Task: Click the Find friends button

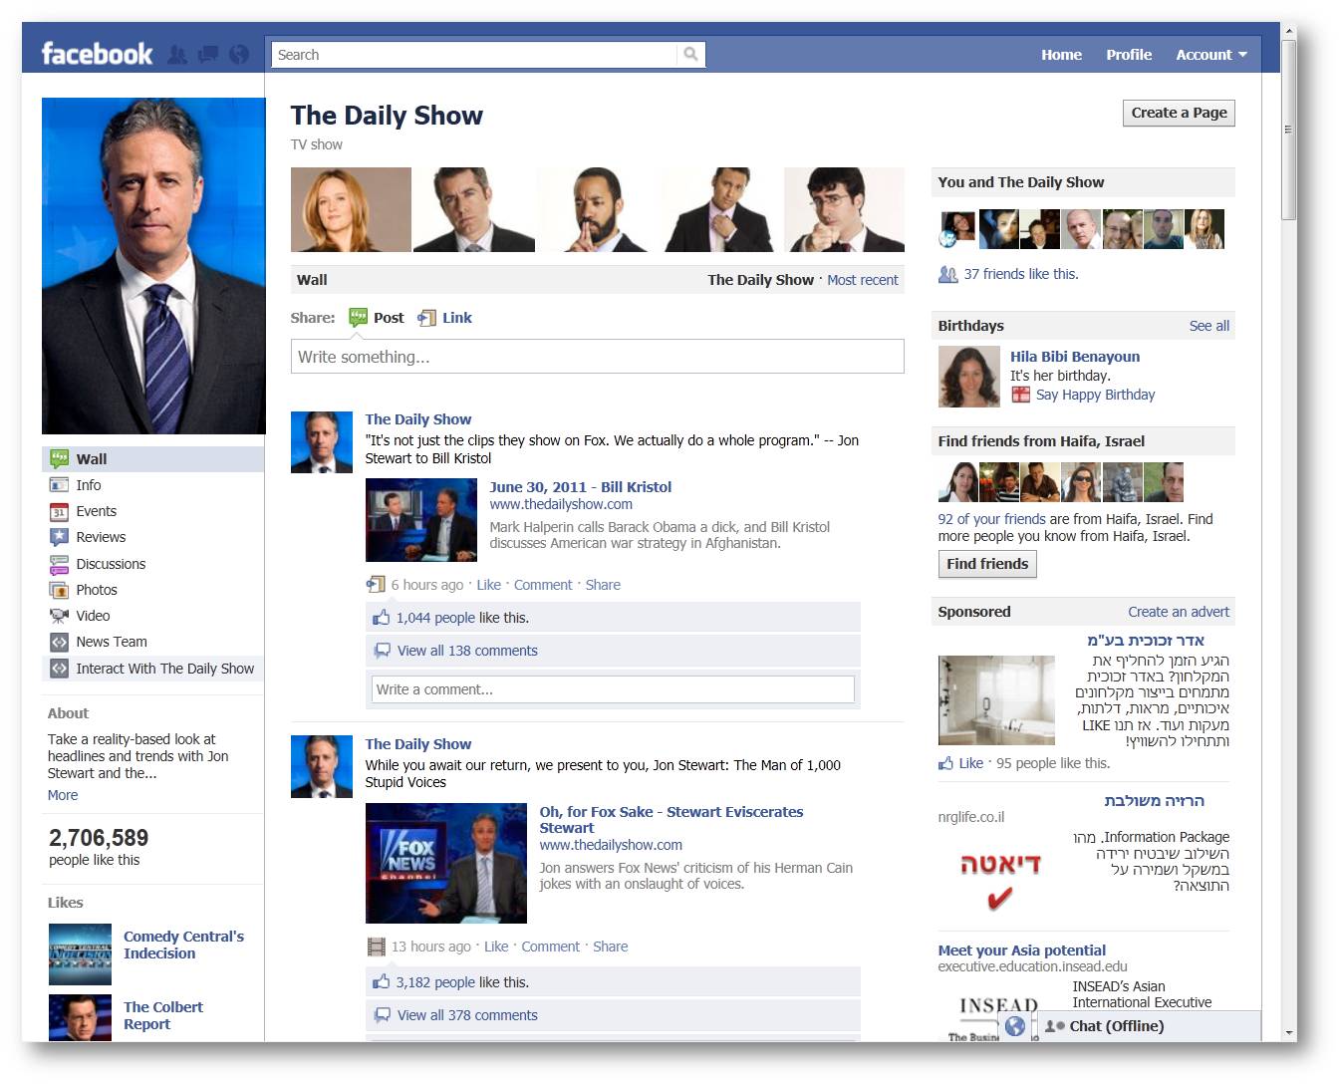Action: [x=987, y=564]
